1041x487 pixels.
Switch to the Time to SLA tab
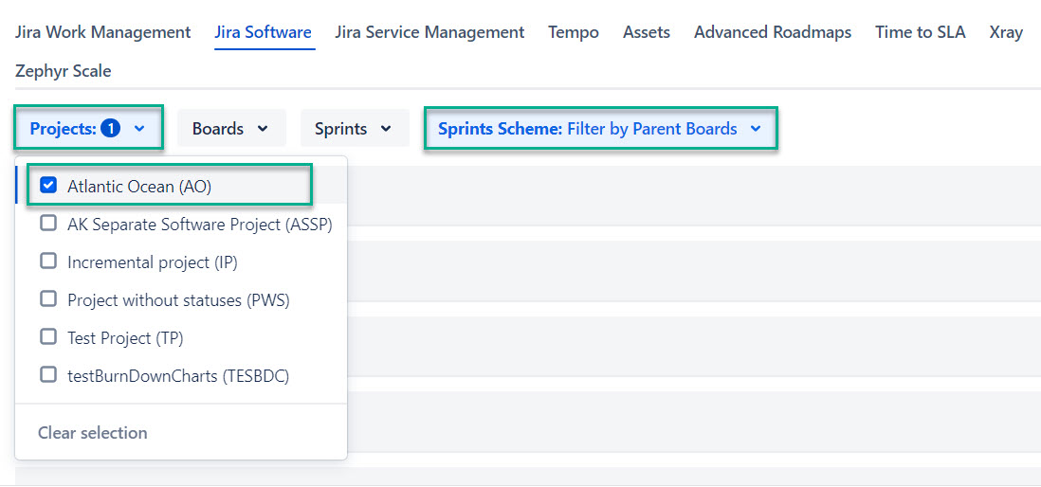pos(920,32)
